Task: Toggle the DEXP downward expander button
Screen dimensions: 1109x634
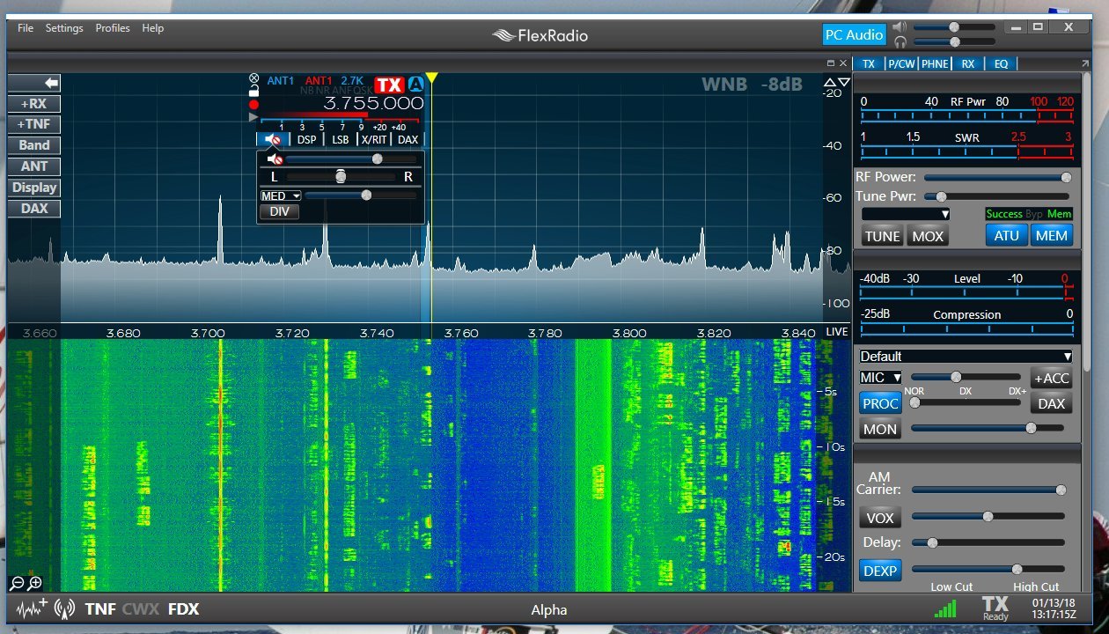Action: (x=880, y=571)
